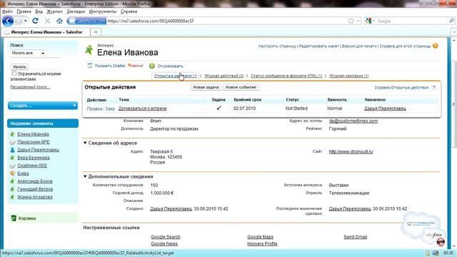Open the Send Gmail custom link
This screenshot has height=257, width=457.
tap(356, 237)
